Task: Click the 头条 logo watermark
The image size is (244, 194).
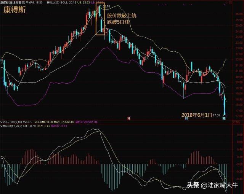Action: 193,186
